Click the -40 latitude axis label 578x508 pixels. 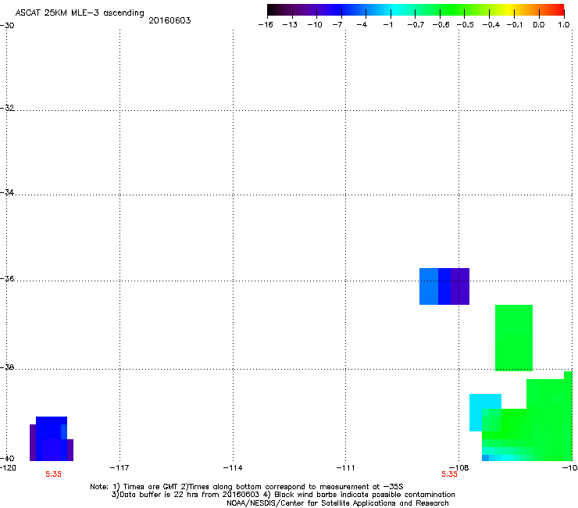(x=7, y=458)
